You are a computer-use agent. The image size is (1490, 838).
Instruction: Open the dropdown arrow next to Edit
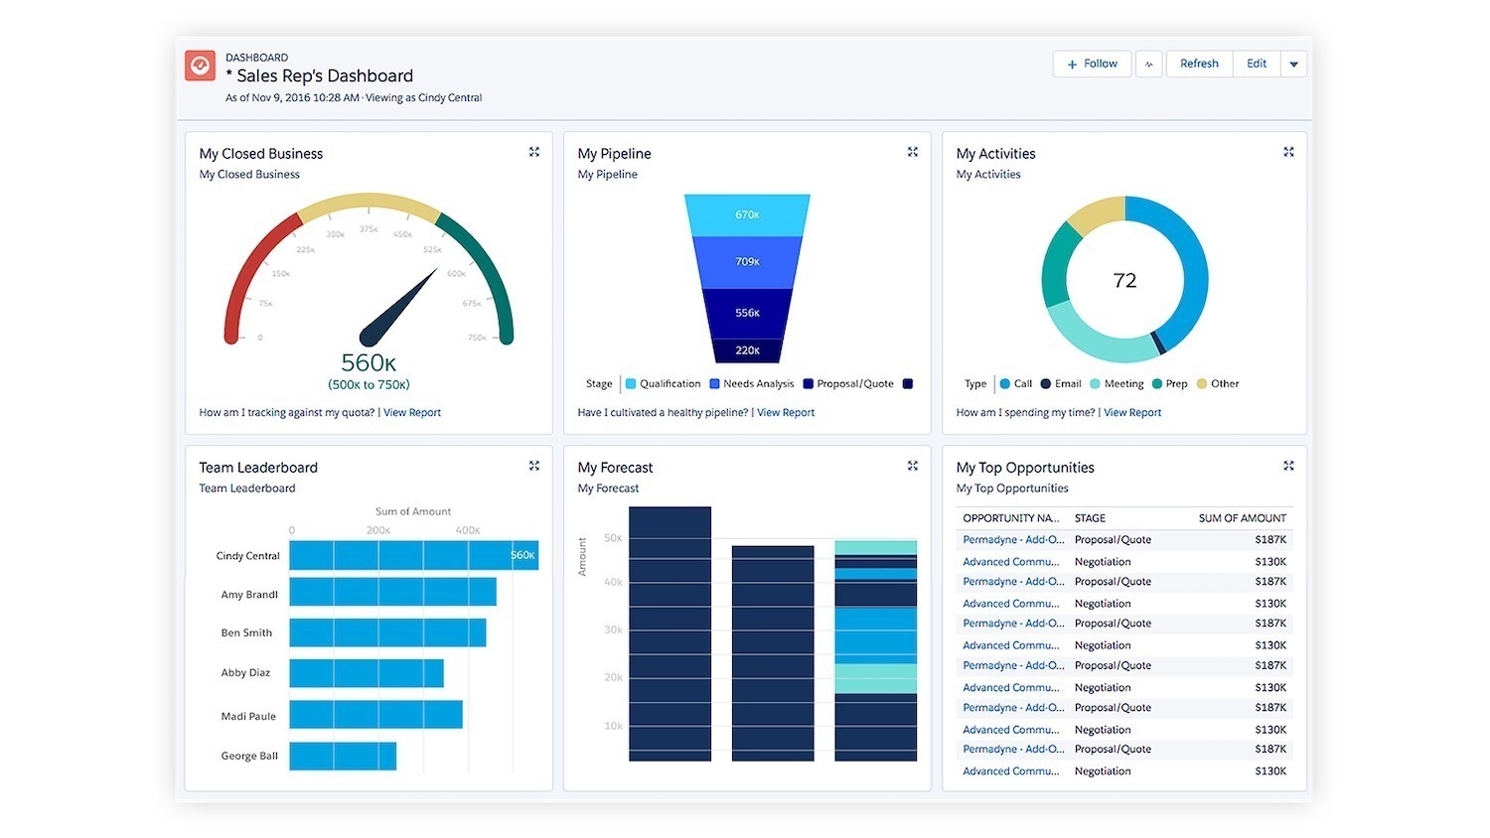pyautogui.click(x=1293, y=63)
